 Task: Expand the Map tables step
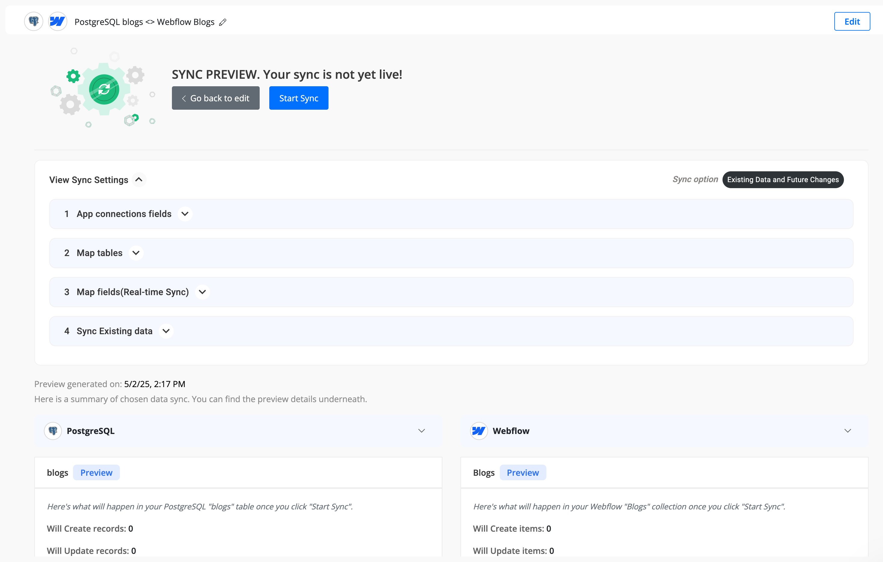pos(136,253)
